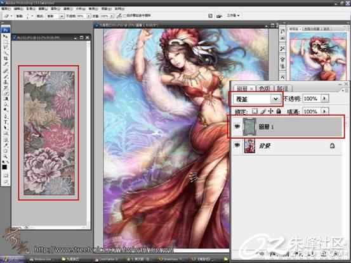This screenshot has width=351, height=263.
Task: Open the 工作區 workspace dropdown
Action: (233, 15)
